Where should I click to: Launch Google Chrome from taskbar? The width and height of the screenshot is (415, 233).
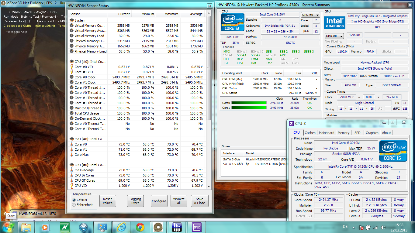140,227
